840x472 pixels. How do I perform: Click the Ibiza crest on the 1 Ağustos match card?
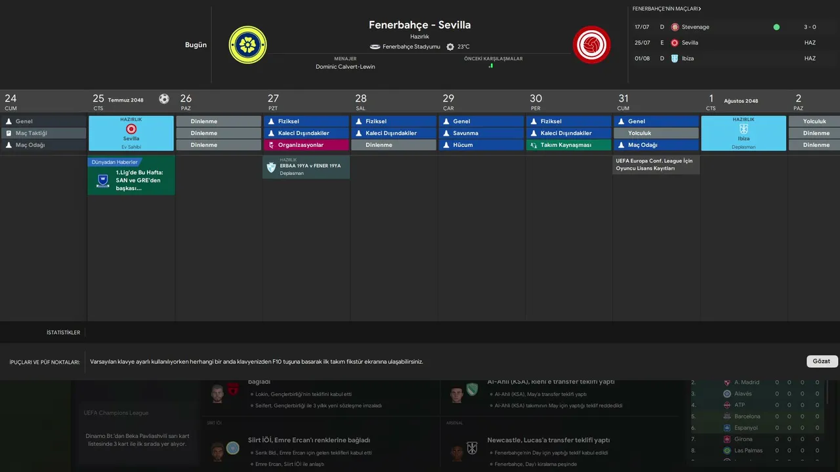[x=744, y=129]
